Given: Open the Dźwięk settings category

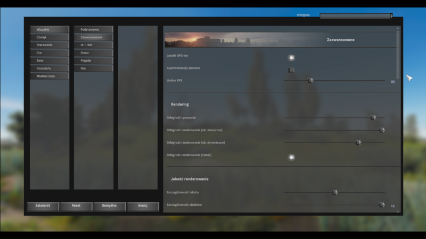Looking at the screenshot, I should (50, 38).
